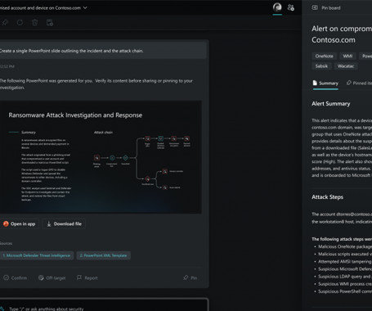Image resolution: width=372 pixels, height=311 pixels.
Task: Select the OneNote tag
Action: [324, 56]
